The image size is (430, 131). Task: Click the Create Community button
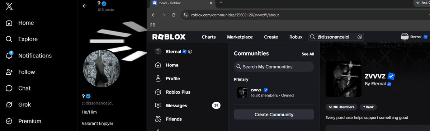274,114
